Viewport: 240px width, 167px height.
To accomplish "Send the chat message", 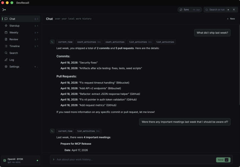I will pyautogui.click(x=223, y=160).
